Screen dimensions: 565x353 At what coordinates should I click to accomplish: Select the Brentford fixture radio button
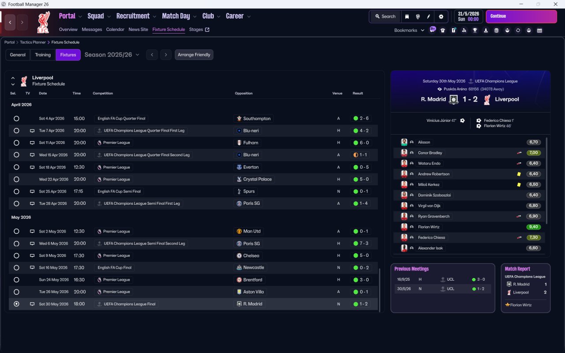(x=16, y=280)
